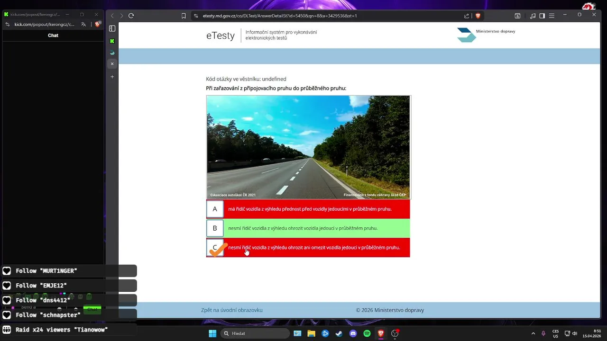Go forward in the eTesty browser window
Image resolution: width=607 pixels, height=341 pixels.
(x=121, y=16)
